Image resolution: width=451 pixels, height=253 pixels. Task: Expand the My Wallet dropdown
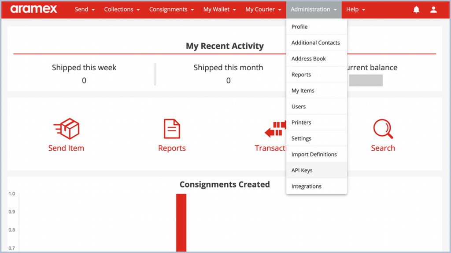219,9
